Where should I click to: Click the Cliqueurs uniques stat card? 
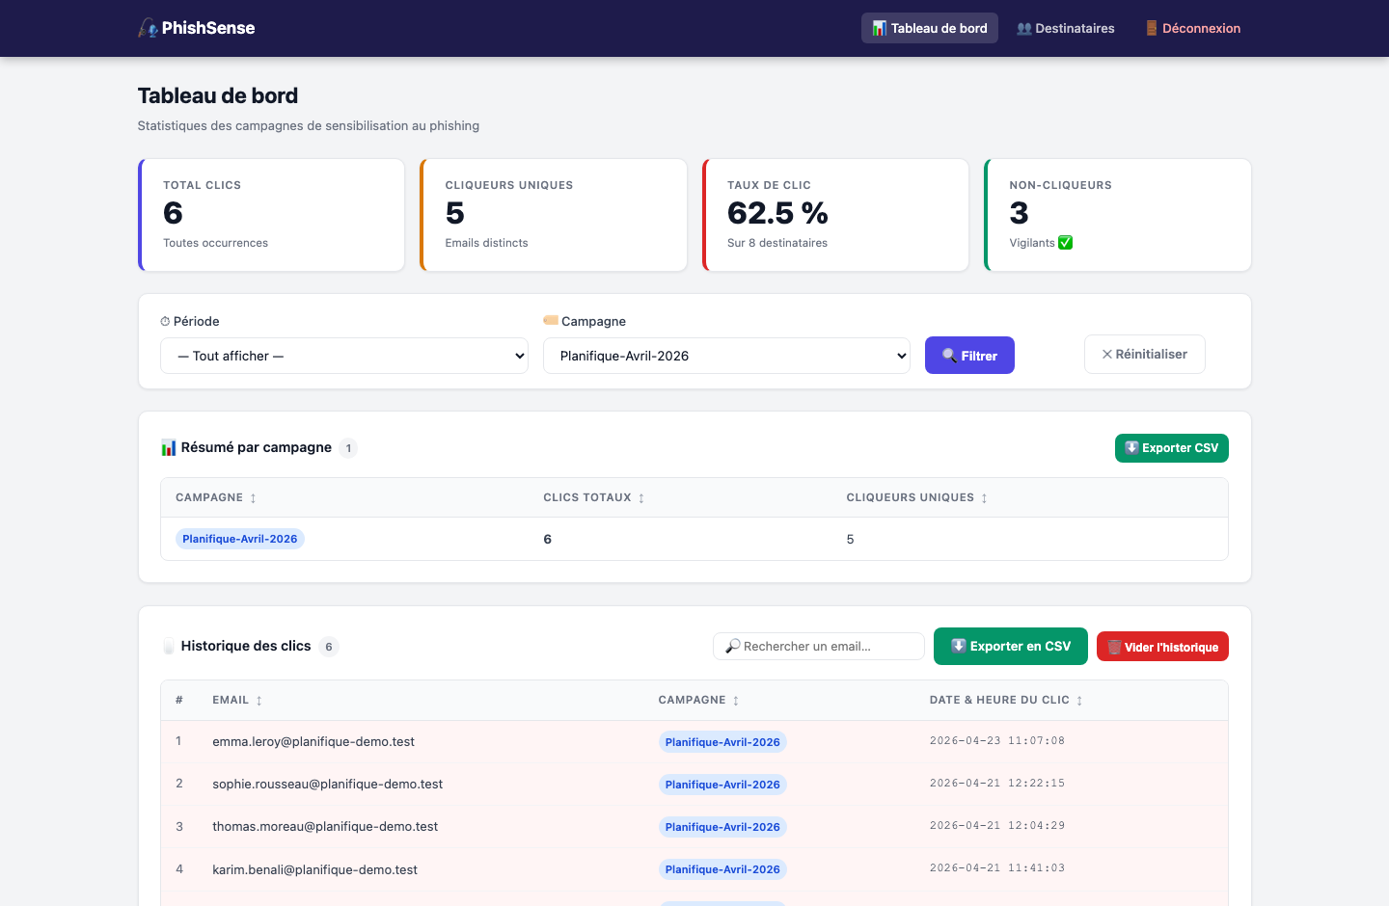[x=554, y=215]
